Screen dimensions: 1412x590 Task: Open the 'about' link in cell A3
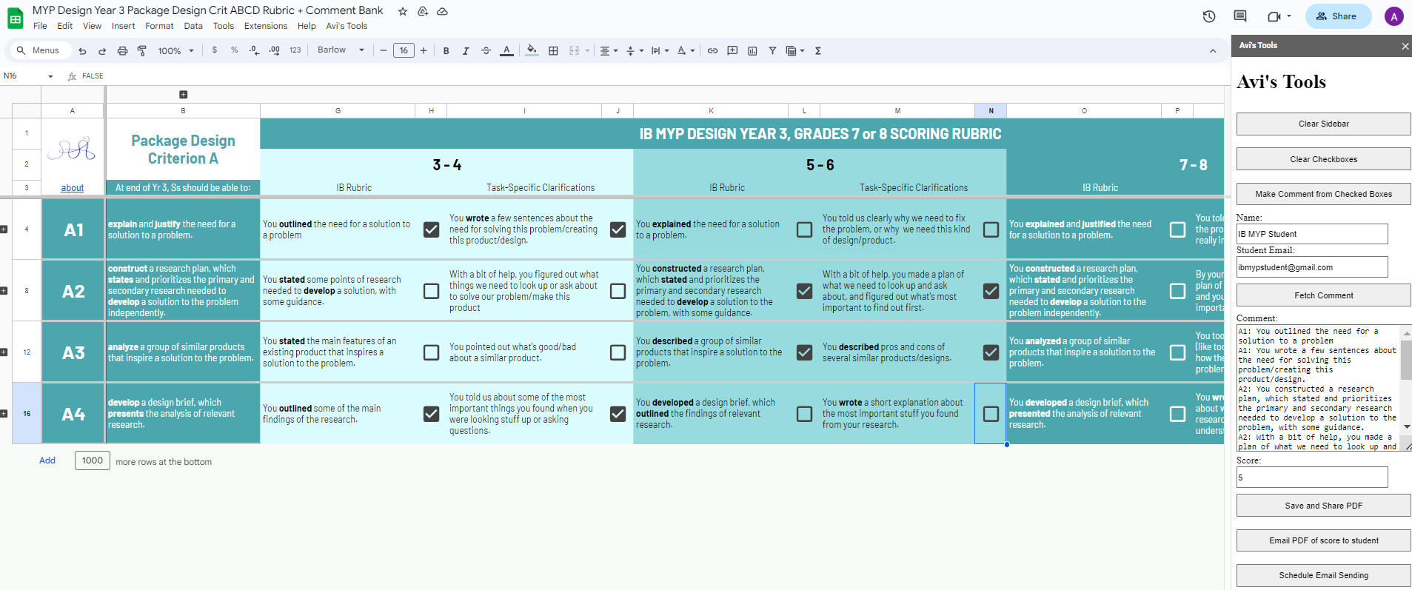[x=73, y=188]
